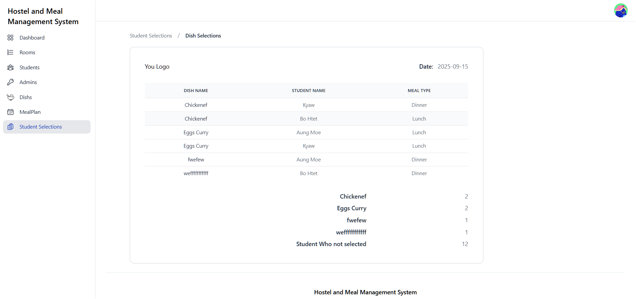Click Student Selections breadcrumb link

151,35
